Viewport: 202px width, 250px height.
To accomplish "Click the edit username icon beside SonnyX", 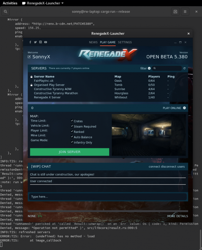I will (x=29, y=57).
